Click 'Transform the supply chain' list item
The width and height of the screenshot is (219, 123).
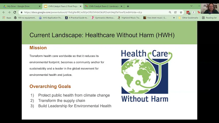(61, 100)
